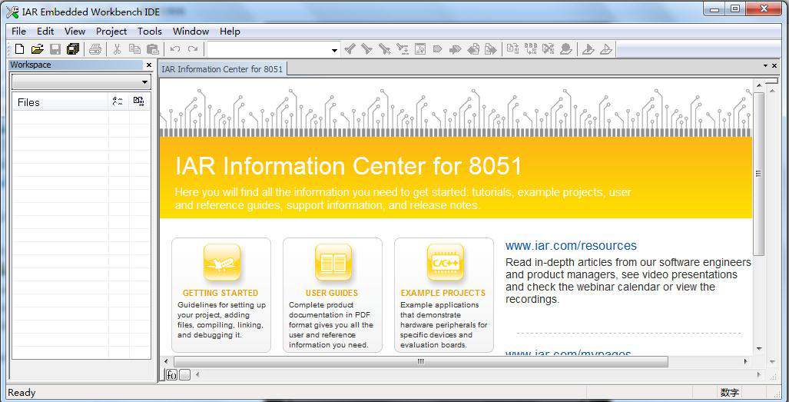
Task: Click the Navigate Backward icon
Action: (473, 49)
